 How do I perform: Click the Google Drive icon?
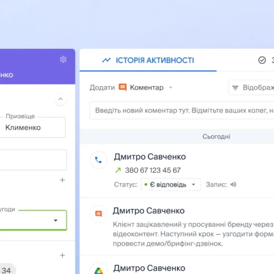(99, 270)
